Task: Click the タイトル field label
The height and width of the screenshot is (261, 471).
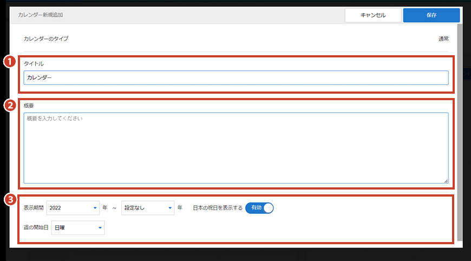Action: [34, 64]
